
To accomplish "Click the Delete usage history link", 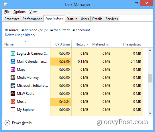I will [x=20, y=35].
